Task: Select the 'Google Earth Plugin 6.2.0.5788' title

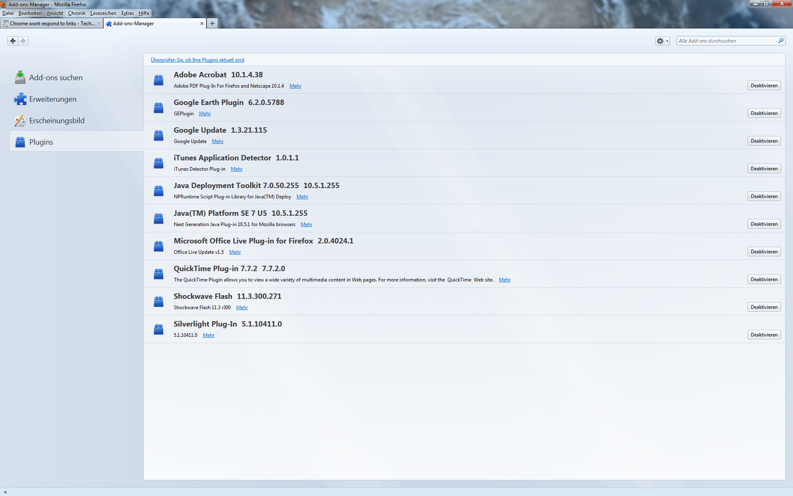Action: pyautogui.click(x=229, y=103)
